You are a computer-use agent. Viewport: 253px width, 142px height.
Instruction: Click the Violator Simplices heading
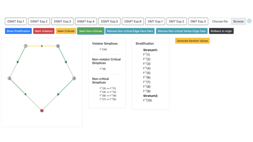click(105, 43)
